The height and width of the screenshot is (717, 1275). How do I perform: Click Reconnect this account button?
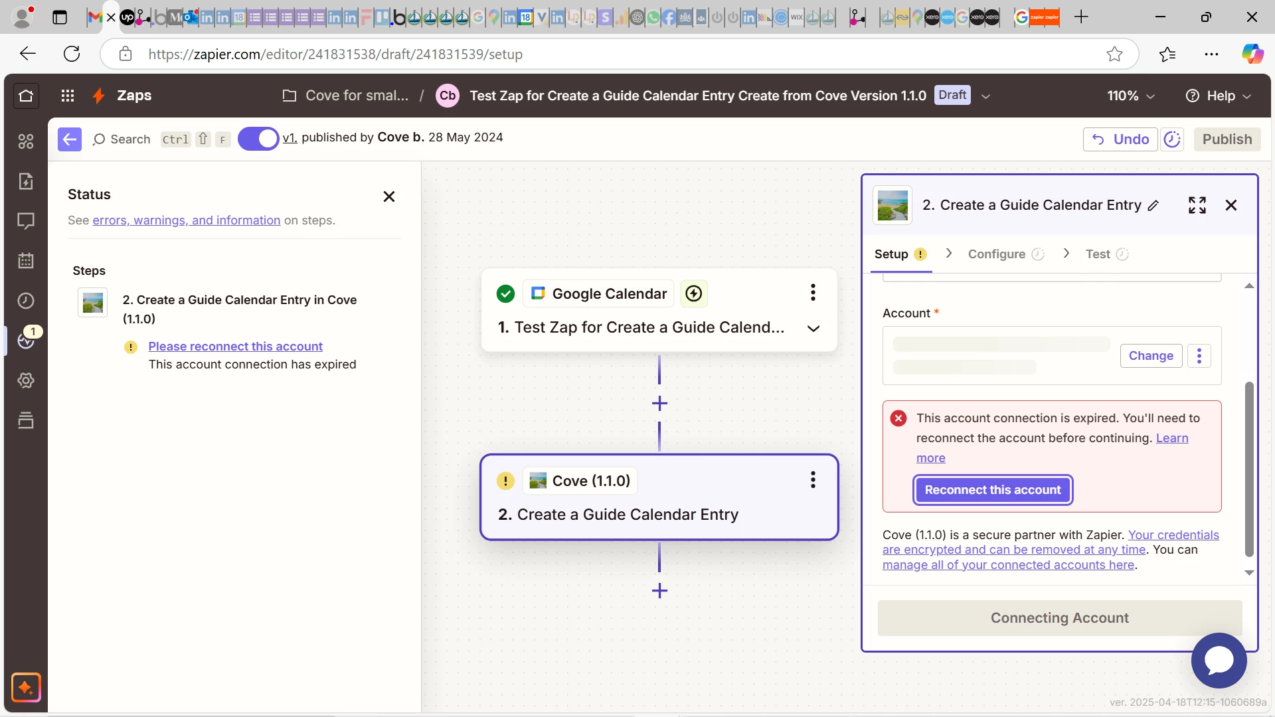pyautogui.click(x=993, y=490)
